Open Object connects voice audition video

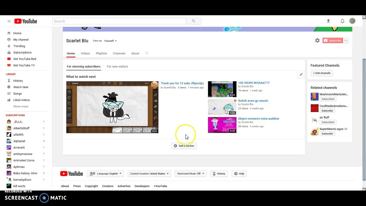[x=258, y=118]
